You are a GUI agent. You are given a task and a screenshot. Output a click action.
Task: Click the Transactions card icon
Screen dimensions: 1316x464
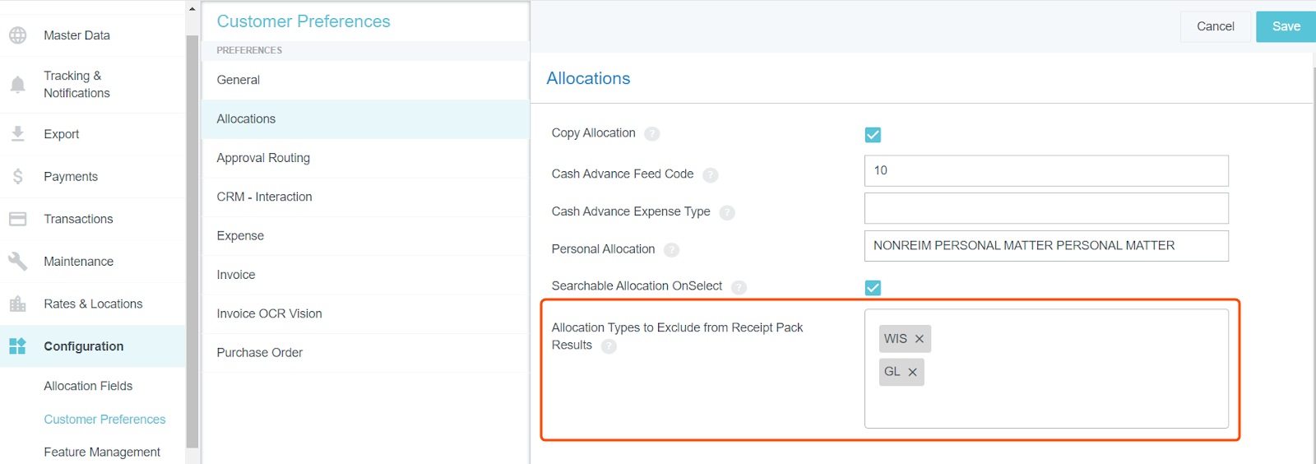coord(17,219)
